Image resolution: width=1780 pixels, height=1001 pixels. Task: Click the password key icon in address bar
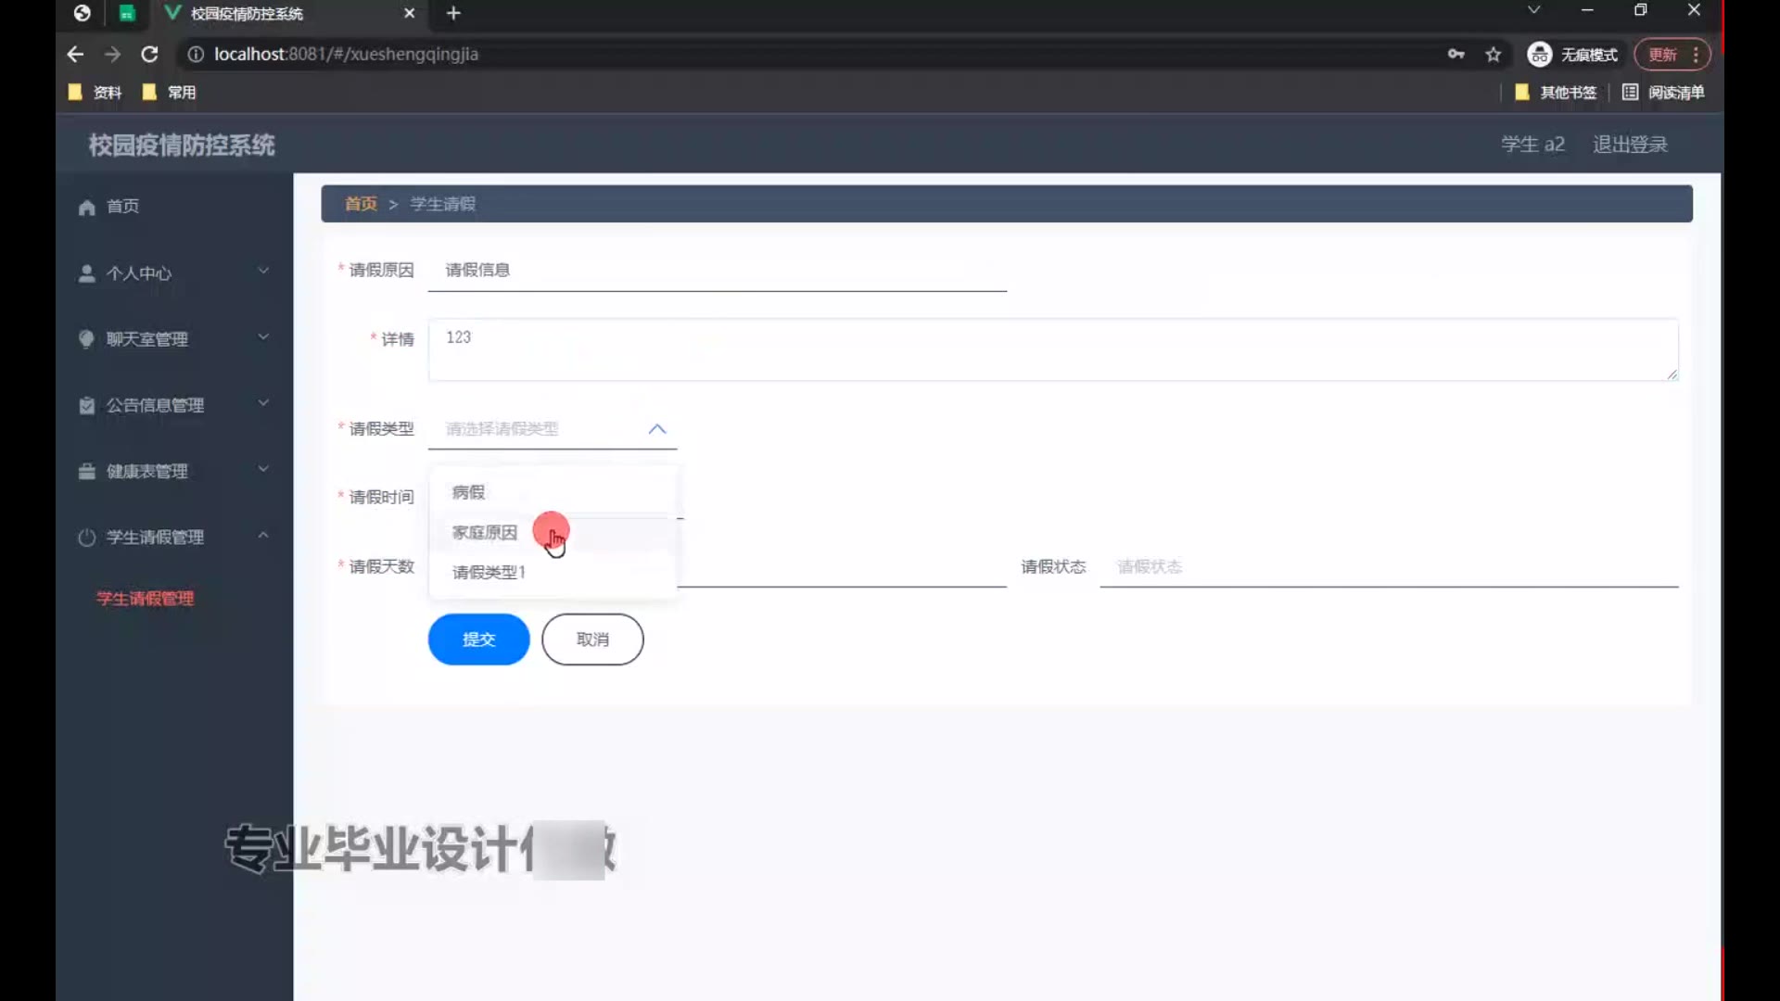tap(1456, 54)
